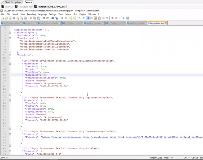
Task: Close the appsettings.json active tab
Action: 166,23
